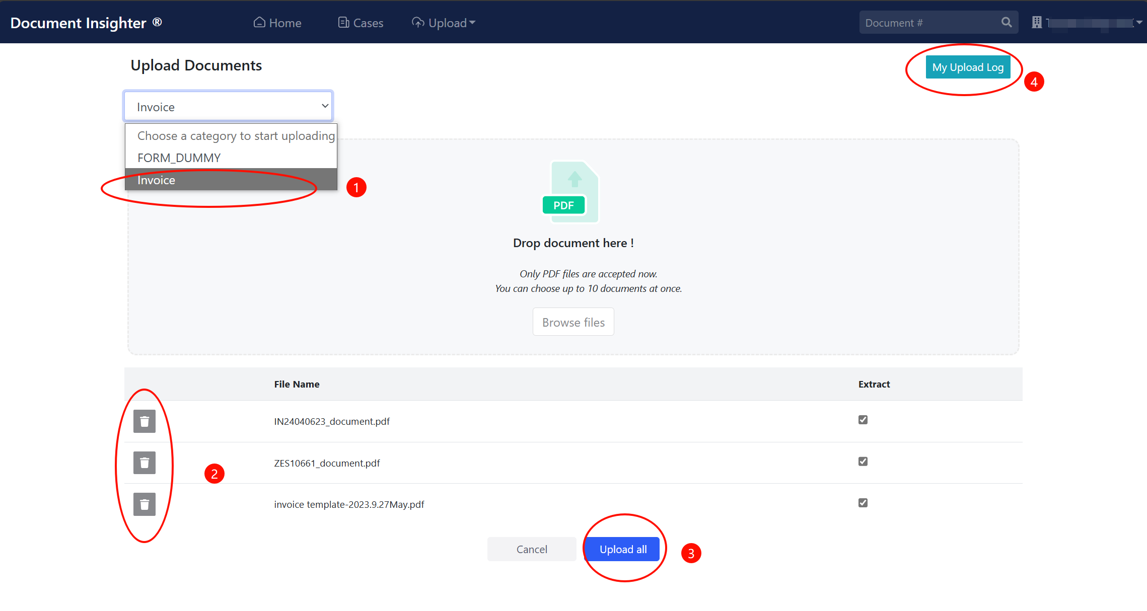Delete IN24040623_document.pdf with trash icon
The width and height of the screenshot is (1147, 611).
(x=145, y=421)
